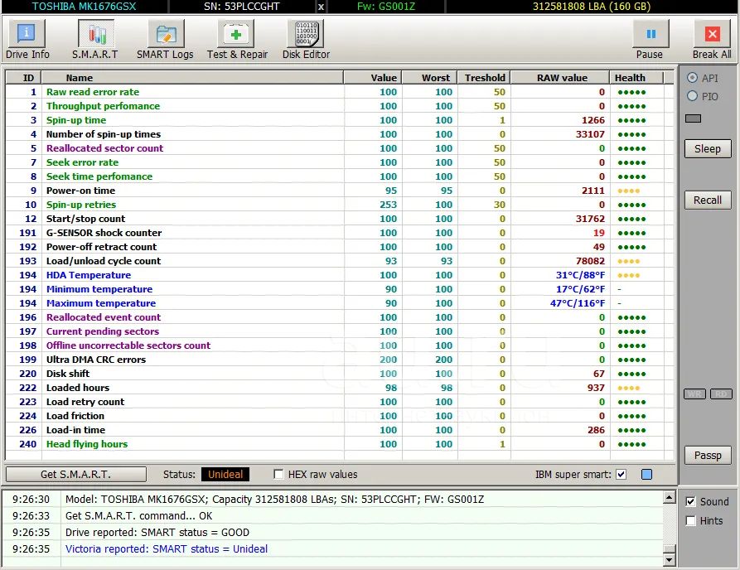Click the Recall button
Viewport: 740px width, 570px height.
(x=708, y=200)
